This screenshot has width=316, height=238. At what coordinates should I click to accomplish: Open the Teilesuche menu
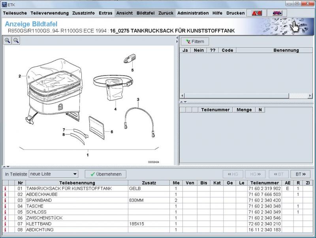coord(15,13)
